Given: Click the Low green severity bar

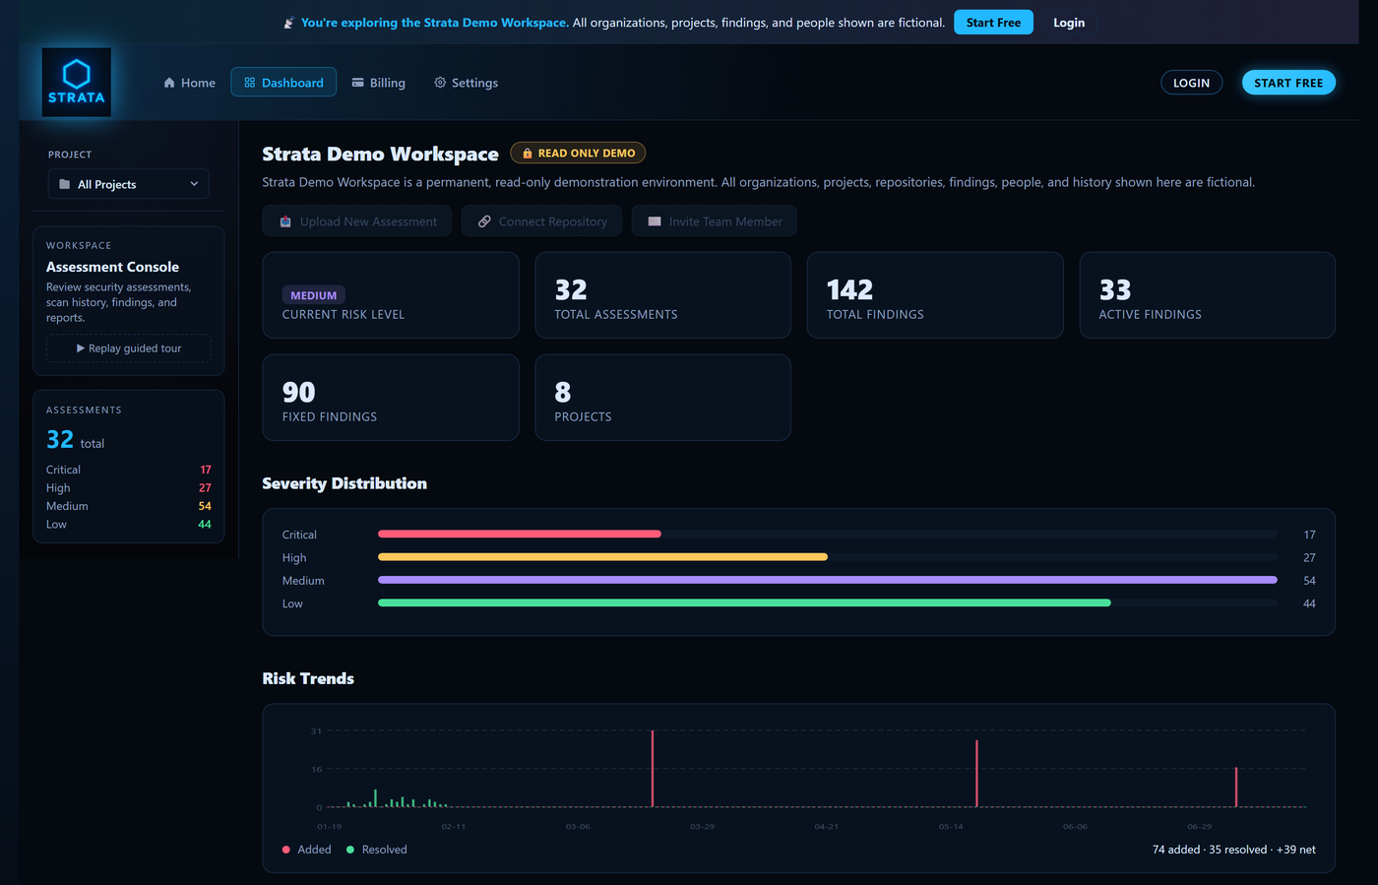Looking at the screenshot, I should pyautogui.click(x=744, y=603).
